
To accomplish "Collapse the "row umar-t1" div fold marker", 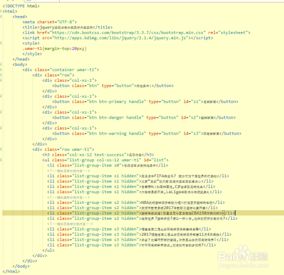I will [x=1, y=149].
